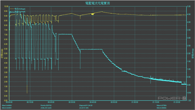Toggle the 电压(Voltage) legend entry
Viewport: 195px width, 110px height.
click(20, 9)
